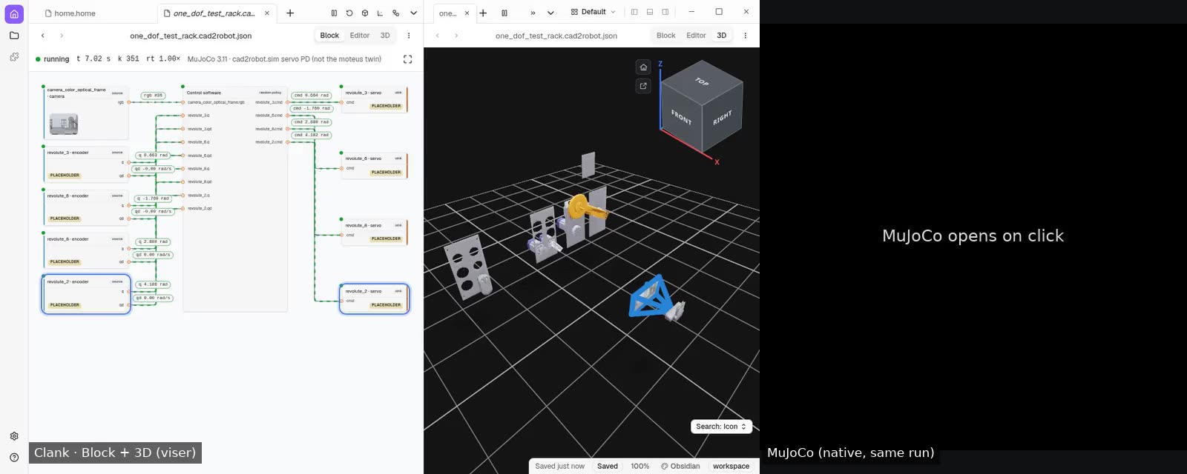Image resolution: width=1187 pixels, height=474 pixels.
Task: Close the 'one…' tab in the right pane
Action: pyautogui.click(x=467, y=13)
